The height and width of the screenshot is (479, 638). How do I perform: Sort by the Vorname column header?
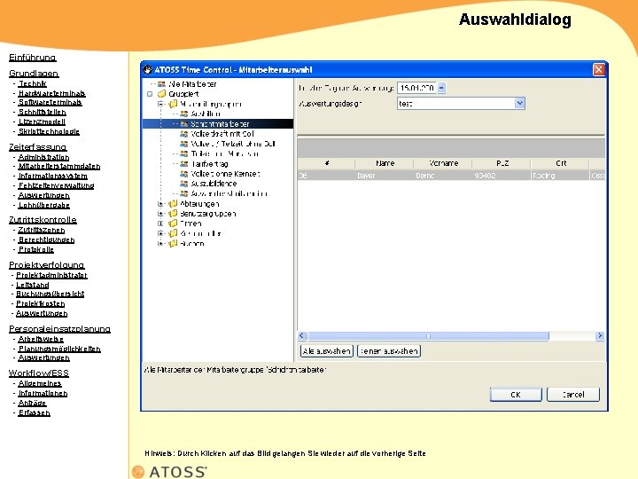point(443,163)
